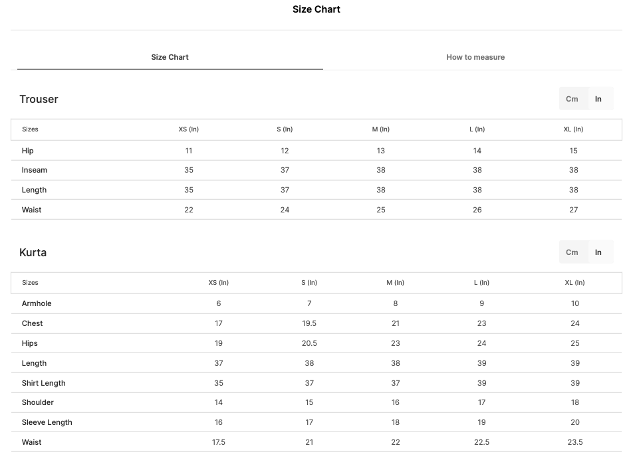Screen dimensions: 629x474
Task: Select the Kurta Armhole row label
Action: coord(37,303)
